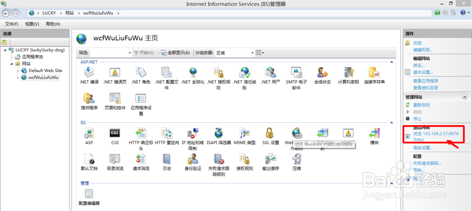Viewport: 472px width, 211px height.
Task: Select wcfWuLiuFuWu site in tree
Action: [43, 78]
